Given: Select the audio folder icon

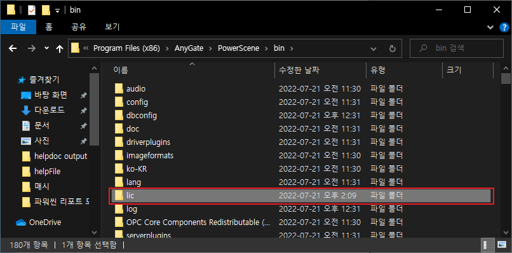Looking at the screenshot, I should (x=119, y=88).
